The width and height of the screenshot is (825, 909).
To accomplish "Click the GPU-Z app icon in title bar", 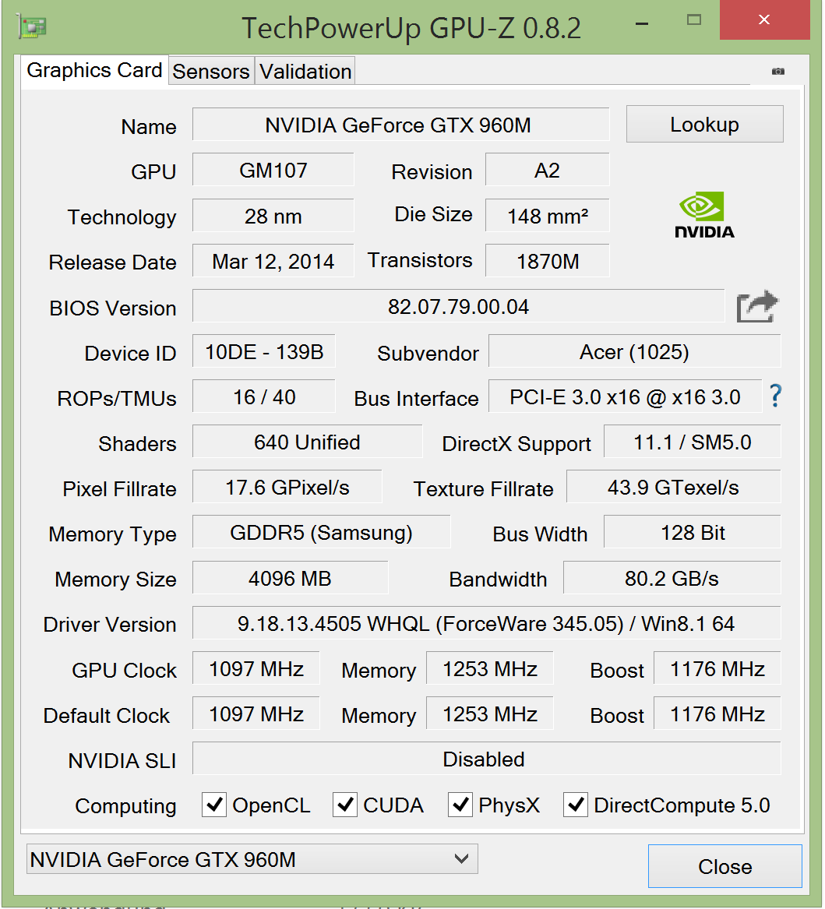I will click(x=31, y=26).
